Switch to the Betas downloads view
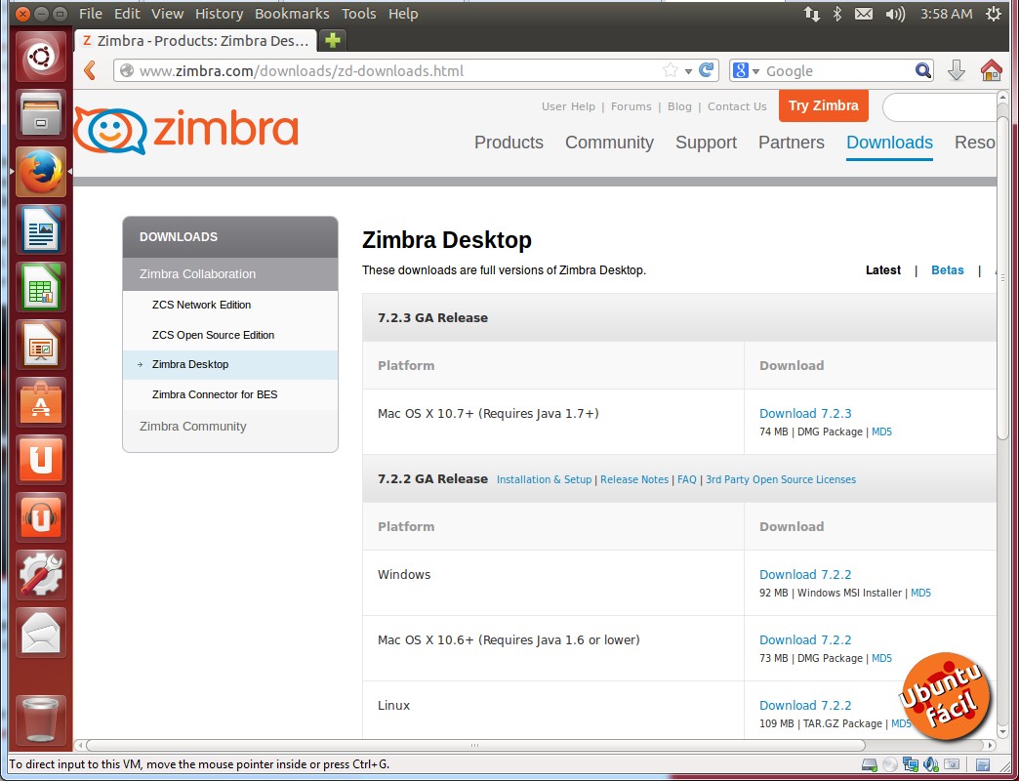This screenshot has height=781, width=1019. point(948,270)
